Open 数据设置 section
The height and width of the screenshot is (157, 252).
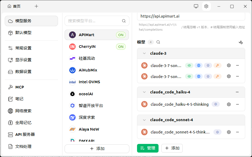click(31, 72)
